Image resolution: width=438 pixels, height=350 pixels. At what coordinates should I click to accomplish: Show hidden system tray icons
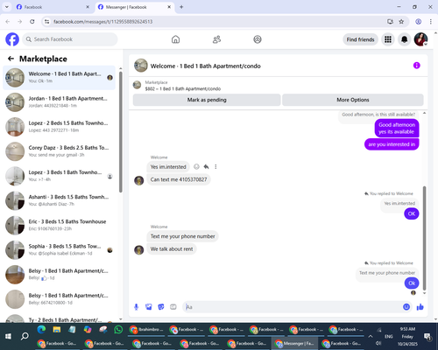(x=371, y=336)
